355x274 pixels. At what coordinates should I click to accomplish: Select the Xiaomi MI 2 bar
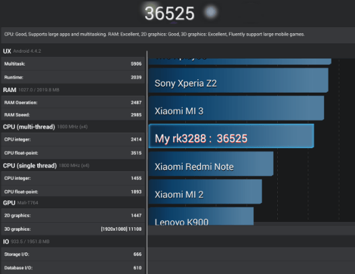click(206, 191)
